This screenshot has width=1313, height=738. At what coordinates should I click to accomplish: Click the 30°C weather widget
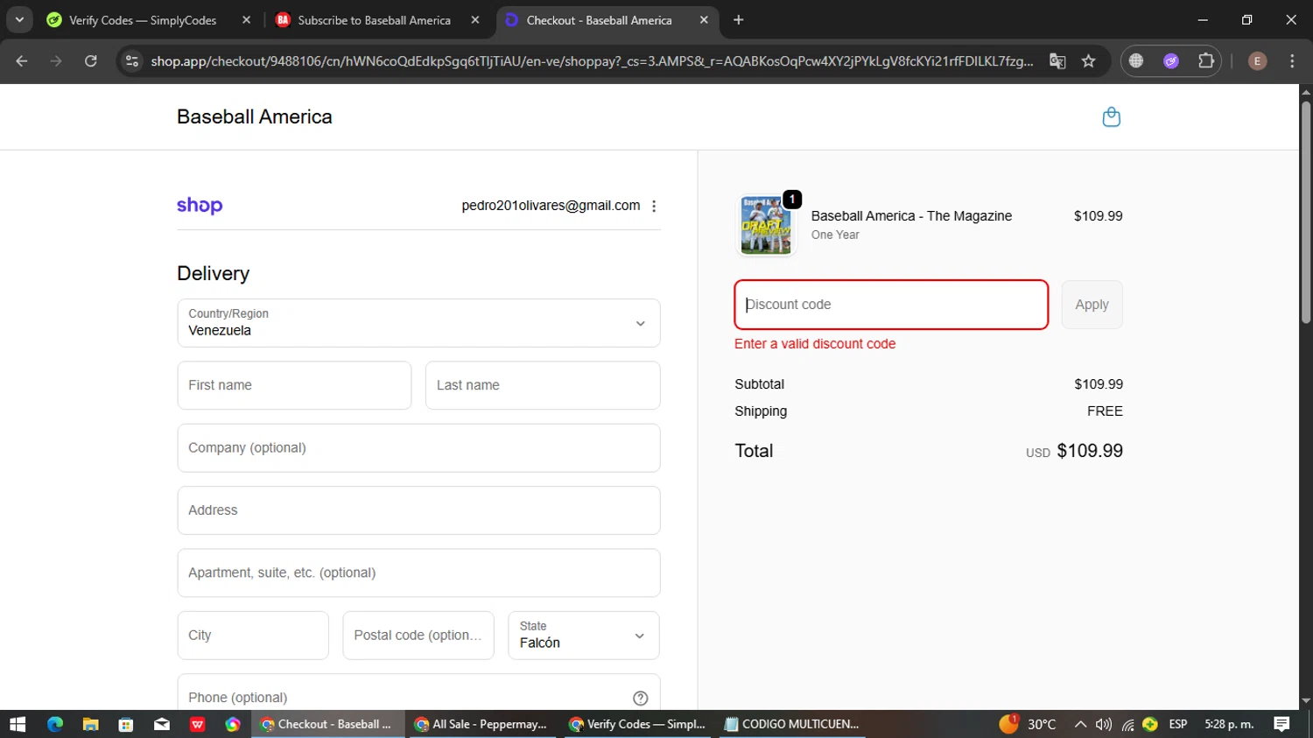(x=1028, y=724)
